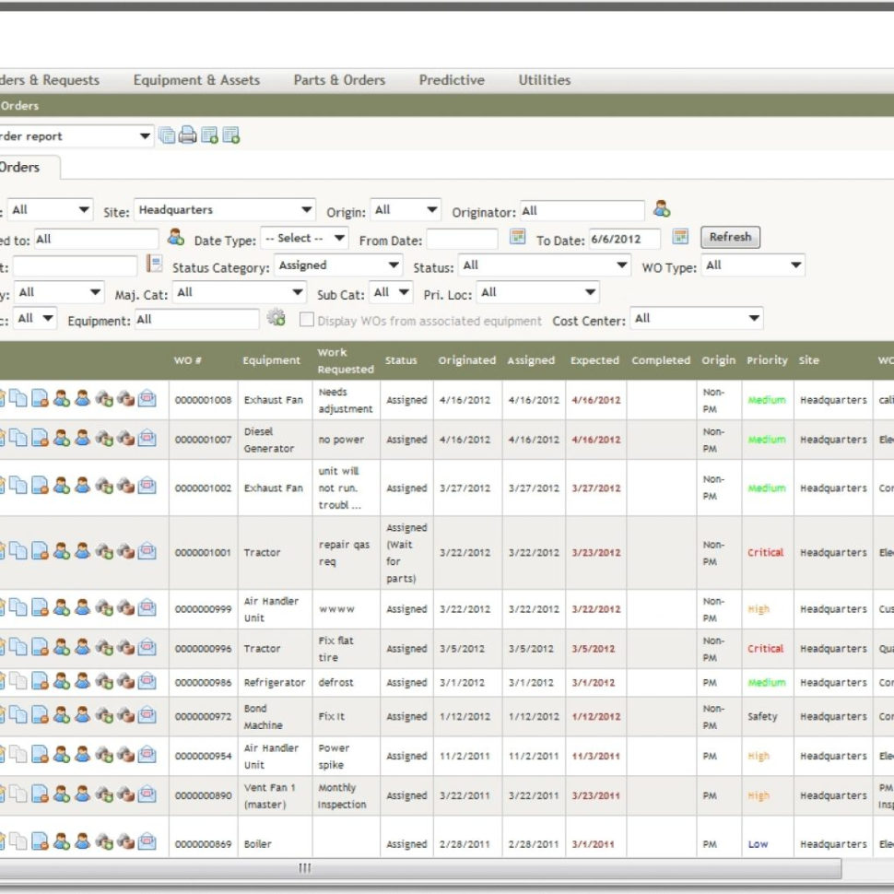This screenshot has width=894, height=894.
Task: Open the email icon on work order 0000001008
Action: 148,399
